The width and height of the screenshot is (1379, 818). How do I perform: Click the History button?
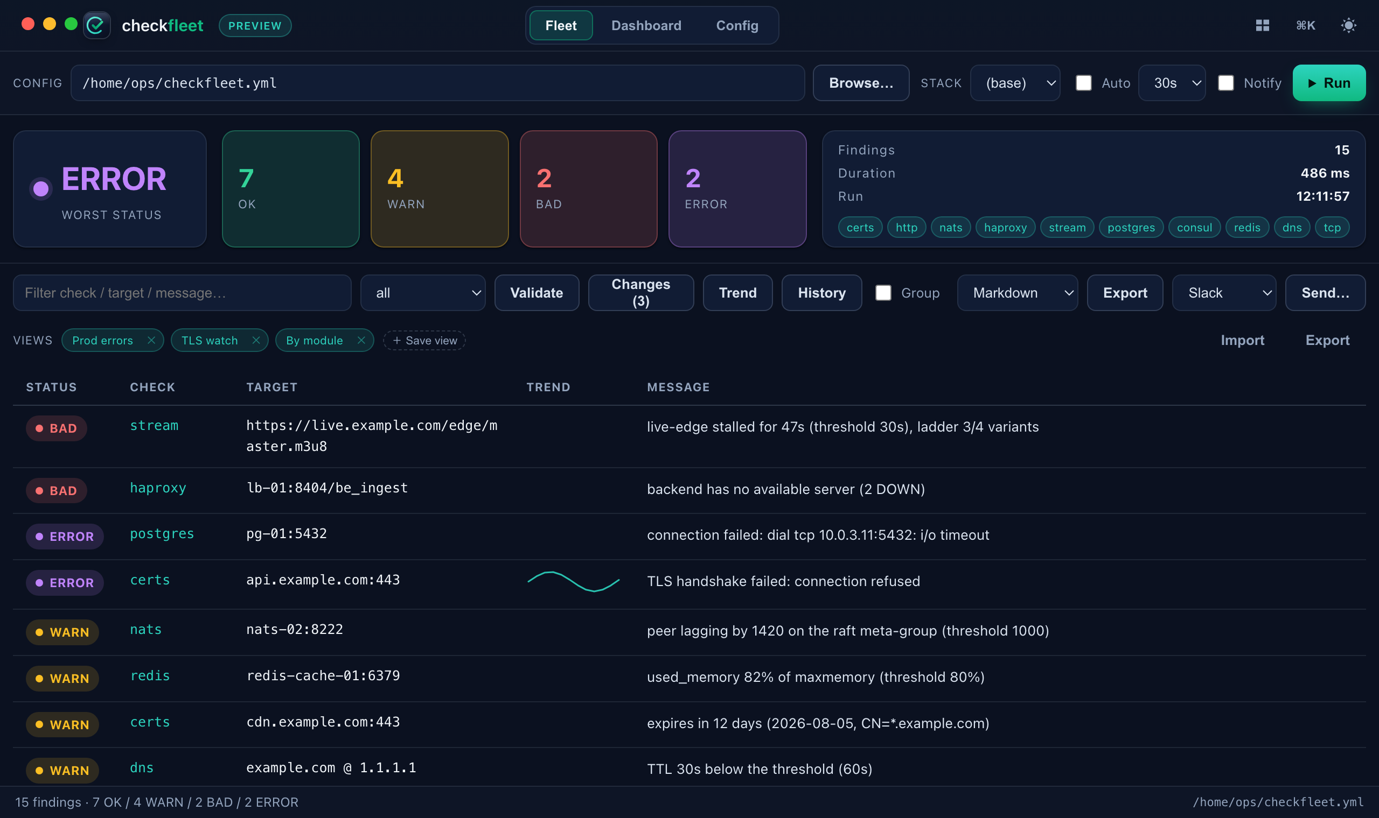pyautogui.click(x=821, y=293)
